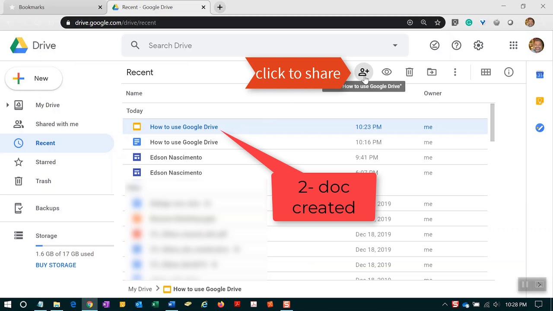
Task: Open the Help question mark menu
Action: (x=456, y=45)
